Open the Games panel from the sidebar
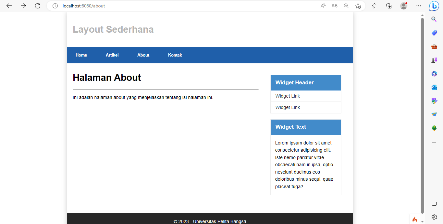Image resolution: width=443 pixels, height=224 pixels. (434, 60)
